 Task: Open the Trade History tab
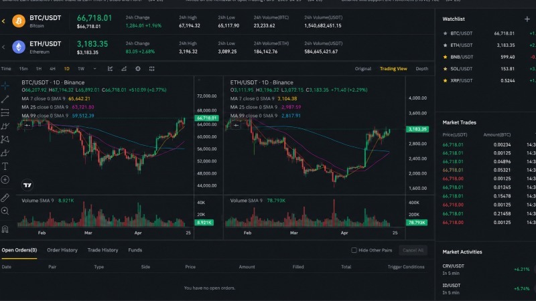tap(103, 250)
